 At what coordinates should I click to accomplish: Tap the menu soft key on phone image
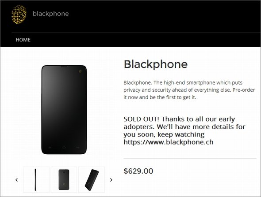click(x=50, y=147)
